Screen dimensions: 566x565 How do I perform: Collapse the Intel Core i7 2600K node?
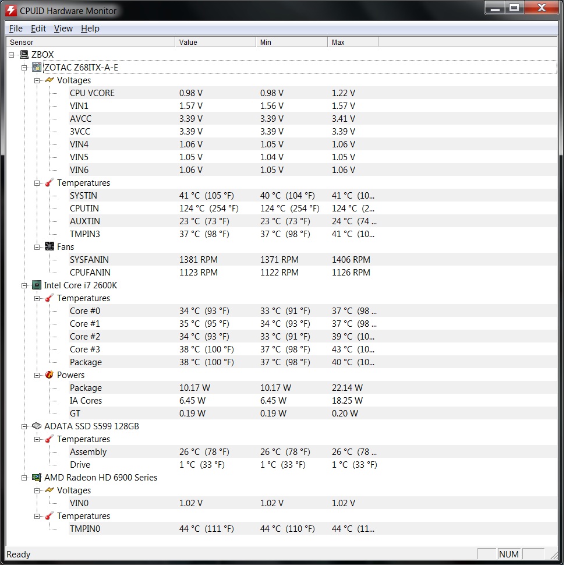click(x=24, y=285)
